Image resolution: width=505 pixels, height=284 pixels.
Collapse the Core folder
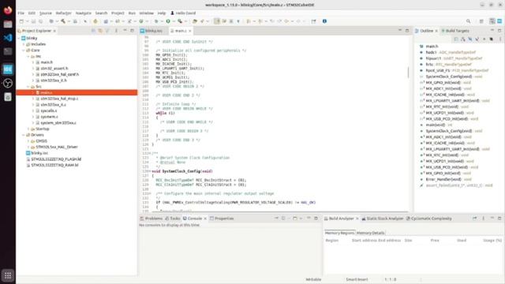click(24, 50)
